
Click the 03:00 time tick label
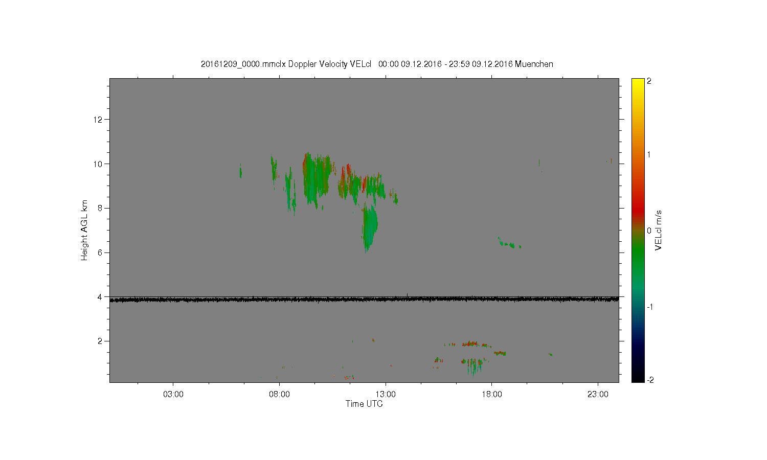point(173,395)
